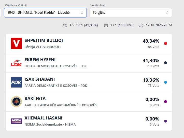The height and width of the screenshot is (138, 184).
Task: Click the 49,34% vote percentage
Action: pos(151,41)
